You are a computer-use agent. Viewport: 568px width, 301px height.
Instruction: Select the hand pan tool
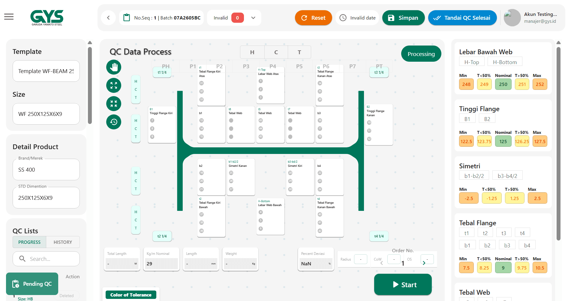[x=114, y=67]
